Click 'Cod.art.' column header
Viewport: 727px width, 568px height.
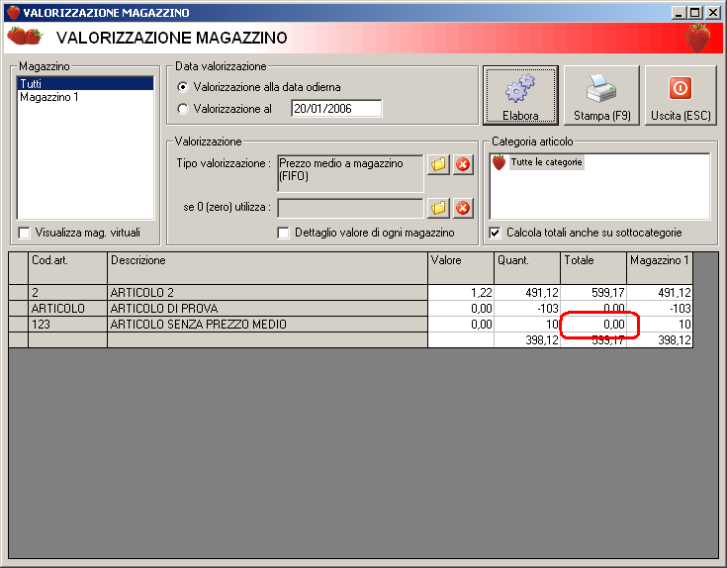coord(67,268)
